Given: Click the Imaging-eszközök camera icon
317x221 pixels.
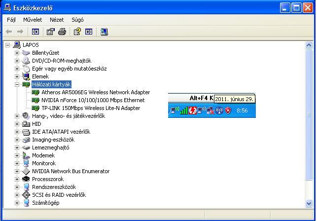Looking at the screenshot, I should (x=26, y=140).
